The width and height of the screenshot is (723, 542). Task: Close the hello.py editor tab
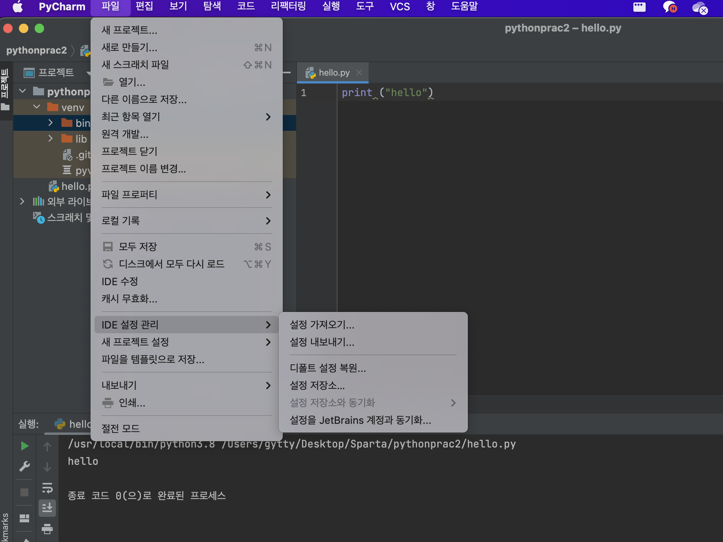click(359, 72)
